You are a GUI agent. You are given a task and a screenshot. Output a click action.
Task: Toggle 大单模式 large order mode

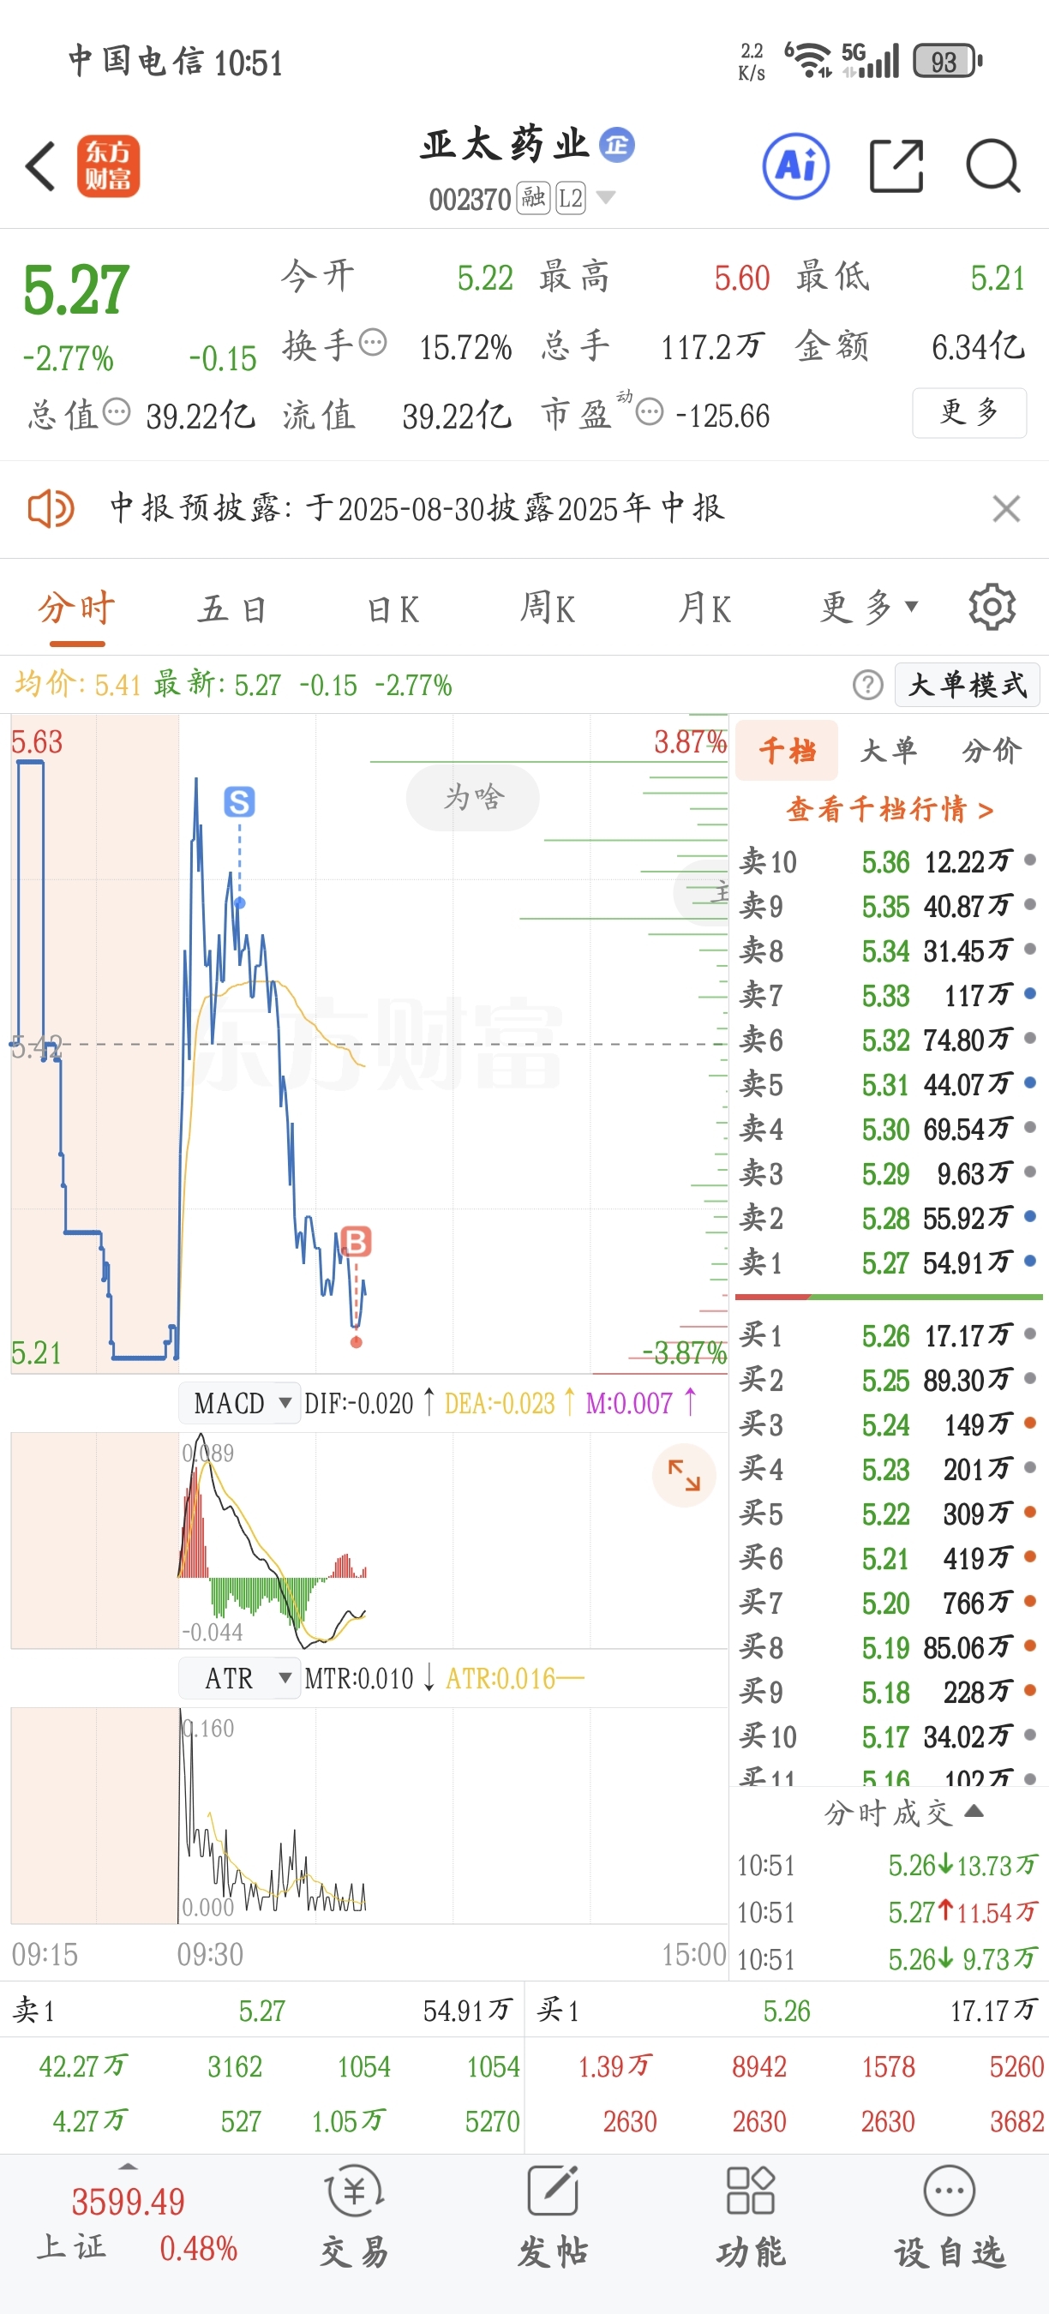pyautogui.click(x=968, y=686)
